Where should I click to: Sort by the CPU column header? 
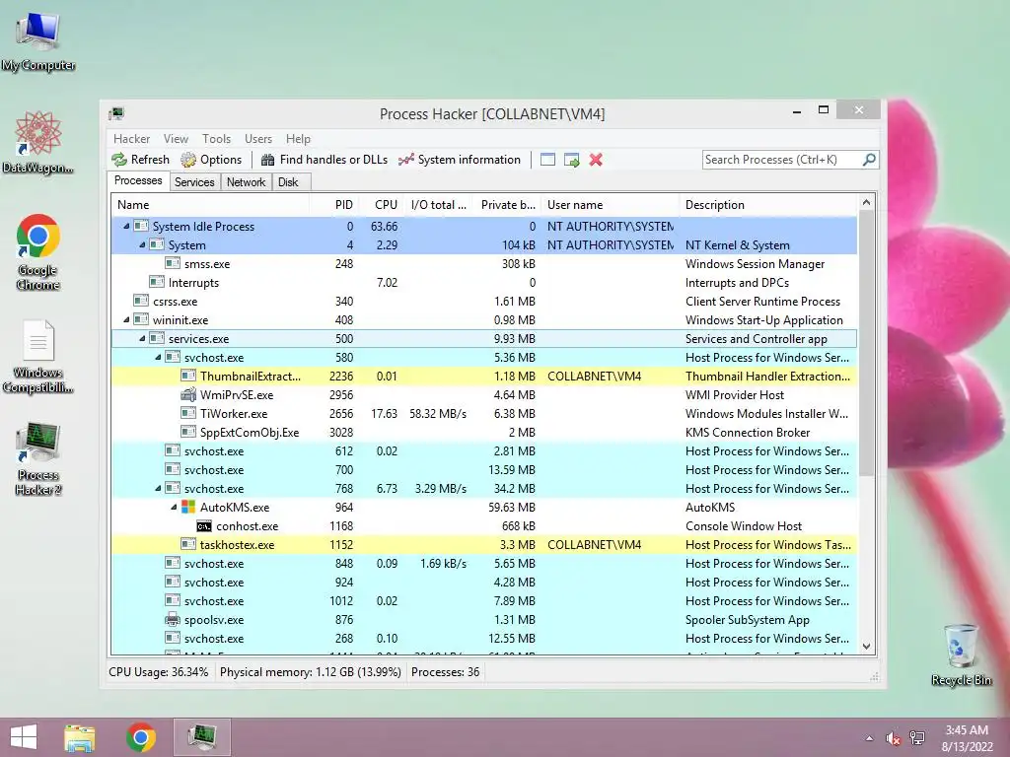point(382,205)
